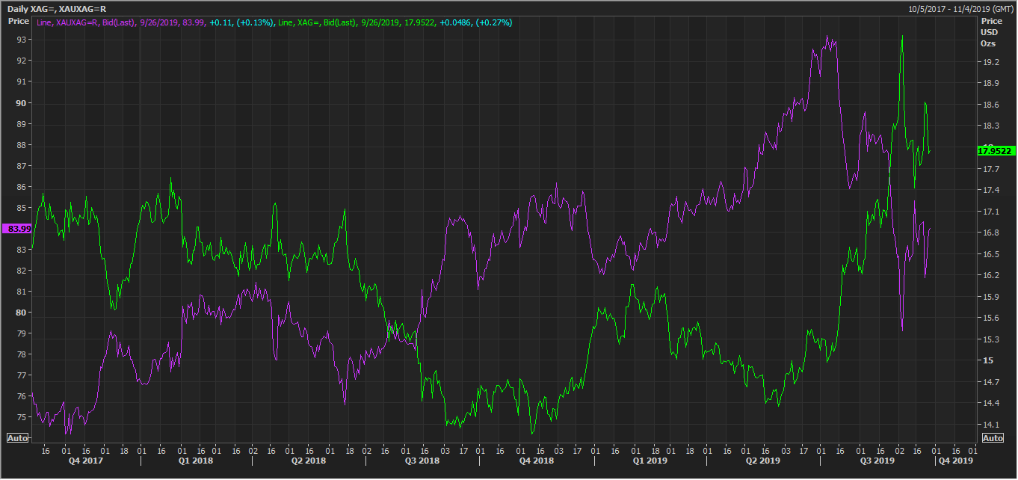Click the 77 value on left axis
The width and height of the screenshot is (1018, 480).
pos(22,375)
